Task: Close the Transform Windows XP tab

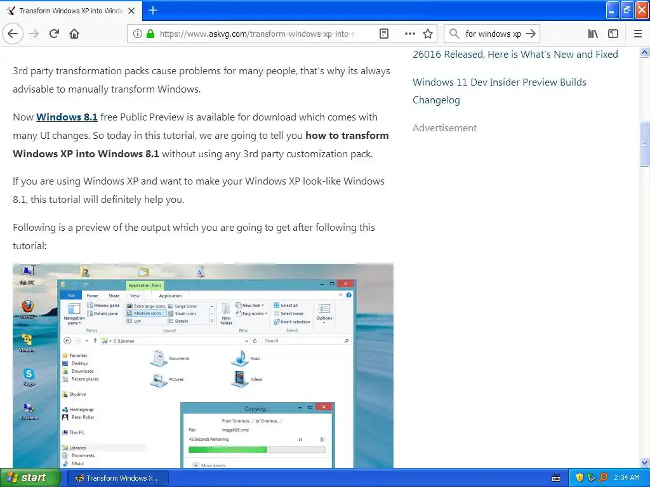Action: click(131, 11)
